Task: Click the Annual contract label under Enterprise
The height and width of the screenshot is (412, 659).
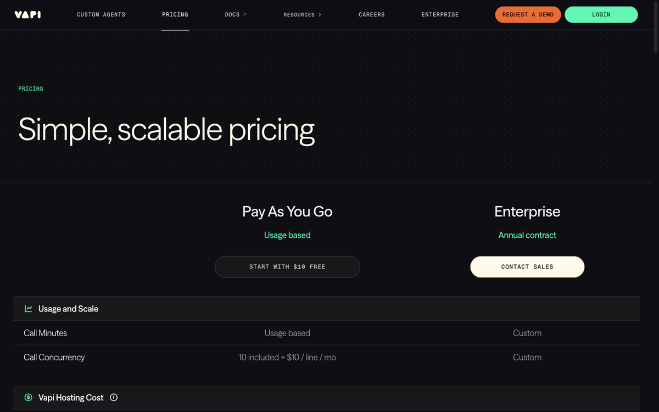Action: click(527, 235)
